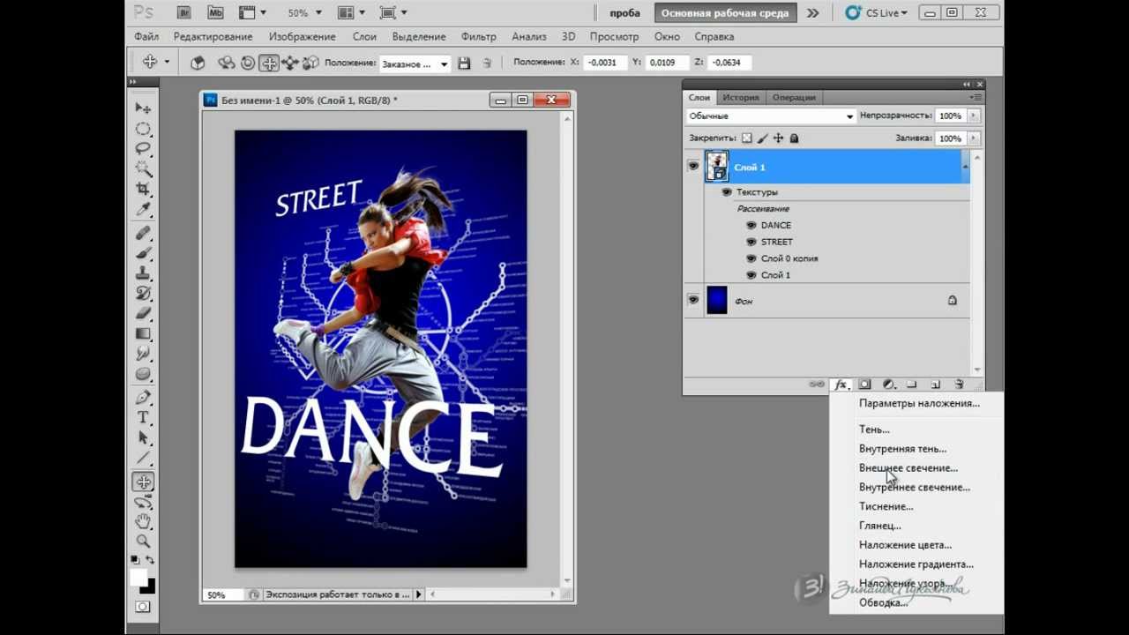Open the blend mode dropdown Обычные
This screenshot has width=1129, height=635.
(771, 116)
